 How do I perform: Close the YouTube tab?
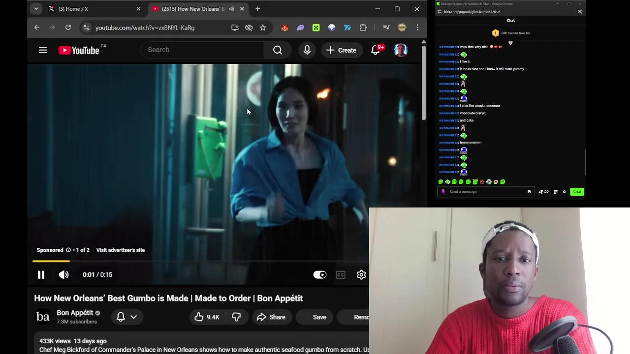pyautogui.click(x=242, y=9)
